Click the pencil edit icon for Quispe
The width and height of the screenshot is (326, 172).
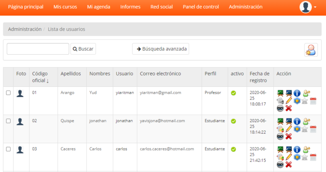tap(289, 129)
